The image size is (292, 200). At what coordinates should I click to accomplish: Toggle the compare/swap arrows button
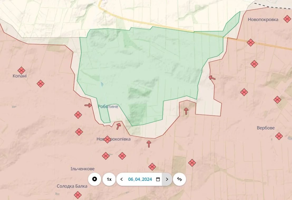point(179,179)
